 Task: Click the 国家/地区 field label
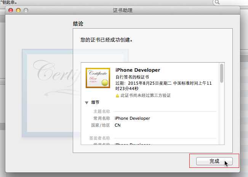pyautogui.click(x=101, y=125)
